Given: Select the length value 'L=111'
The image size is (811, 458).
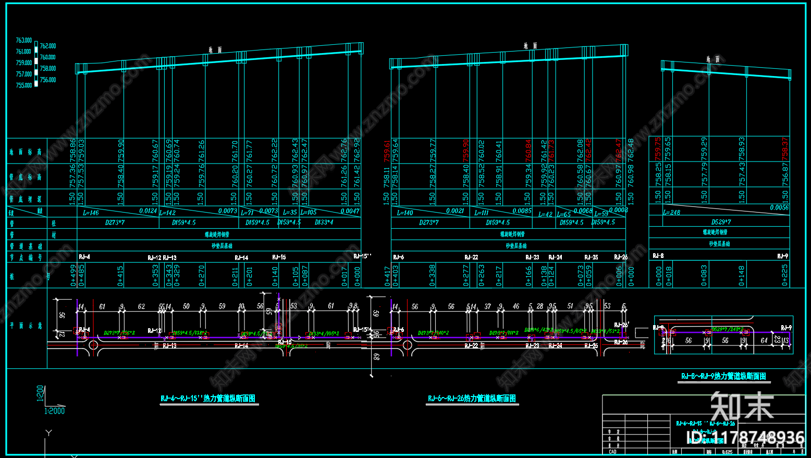Looking at the screenshot, I should click(x=482, y=213).
